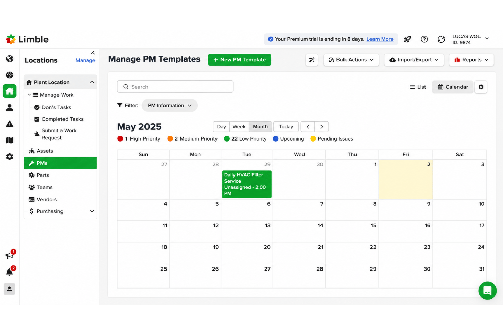Follow the Learn More trial link
Image resolution: width=503 pixels, height=335 pixels.
[380, 39]
